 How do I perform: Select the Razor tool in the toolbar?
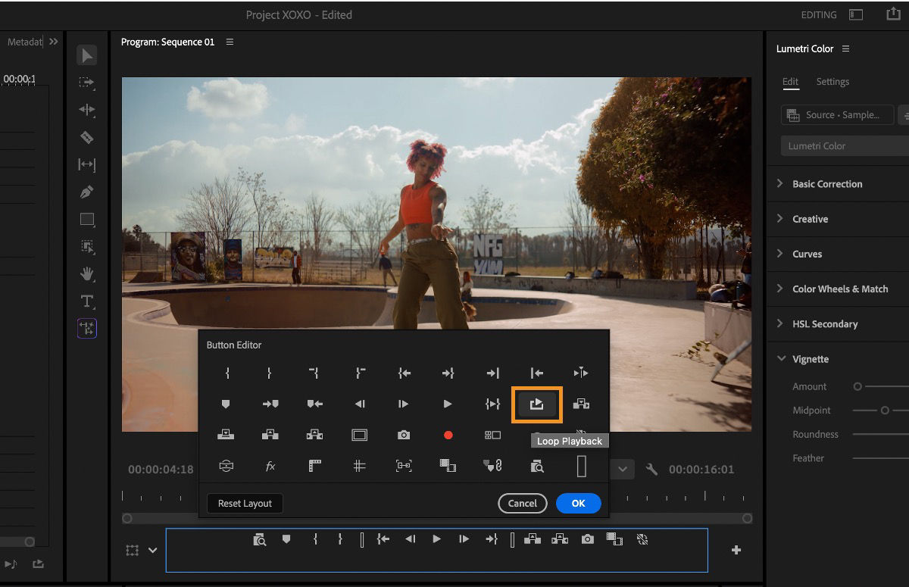point(87,137)
